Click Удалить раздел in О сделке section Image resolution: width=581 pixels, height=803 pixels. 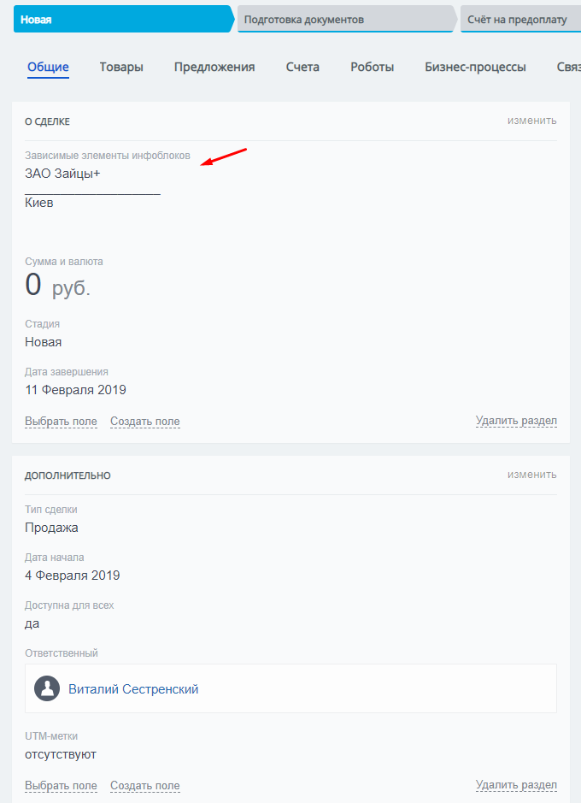point(516,421)
